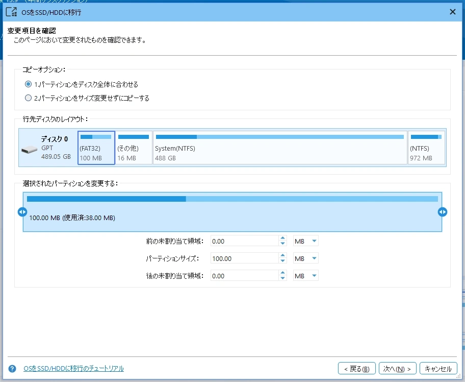Increase 後の未割り当て領域 with up arrow

282,273
